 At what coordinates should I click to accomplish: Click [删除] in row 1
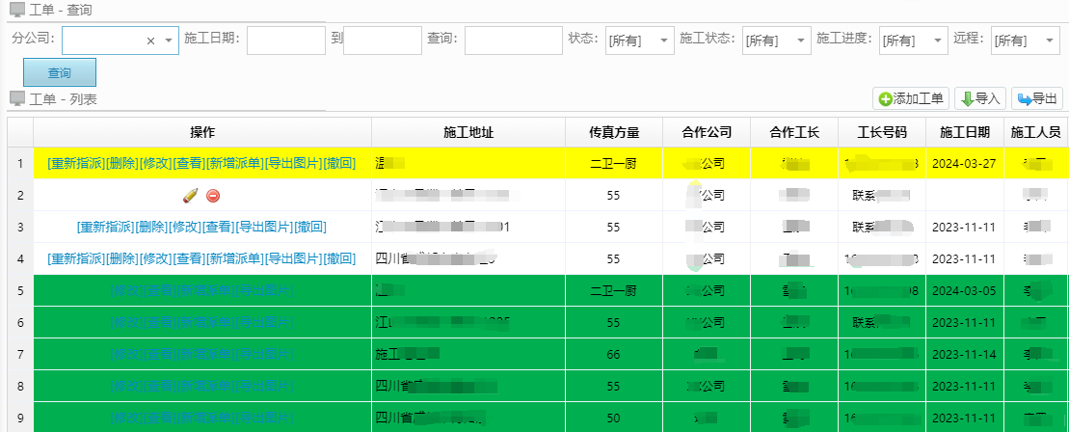click(121, 164)
